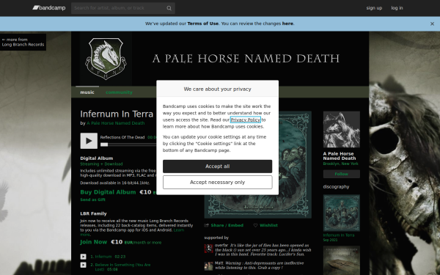Click A Pale Horse Named Death banner title
The width and height of the screenshot is (440, 275).
coord(246,59)
